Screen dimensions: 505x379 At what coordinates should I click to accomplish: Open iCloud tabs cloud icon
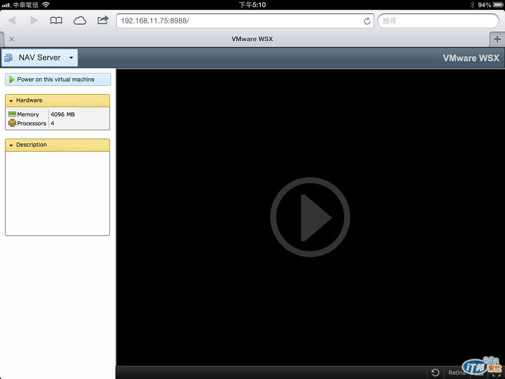point(80,21)
